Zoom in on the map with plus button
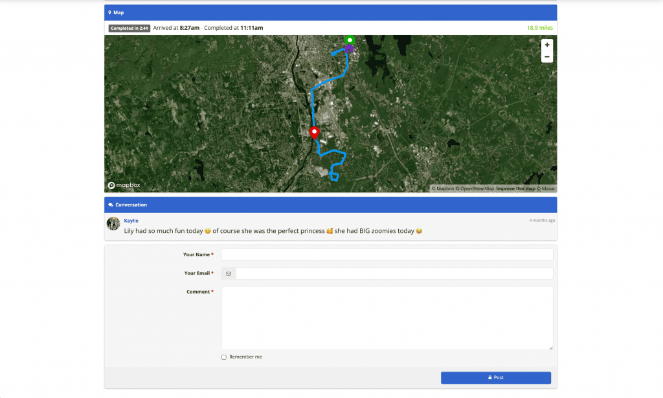Screen dimensions: 663x398 coord(547,45)
